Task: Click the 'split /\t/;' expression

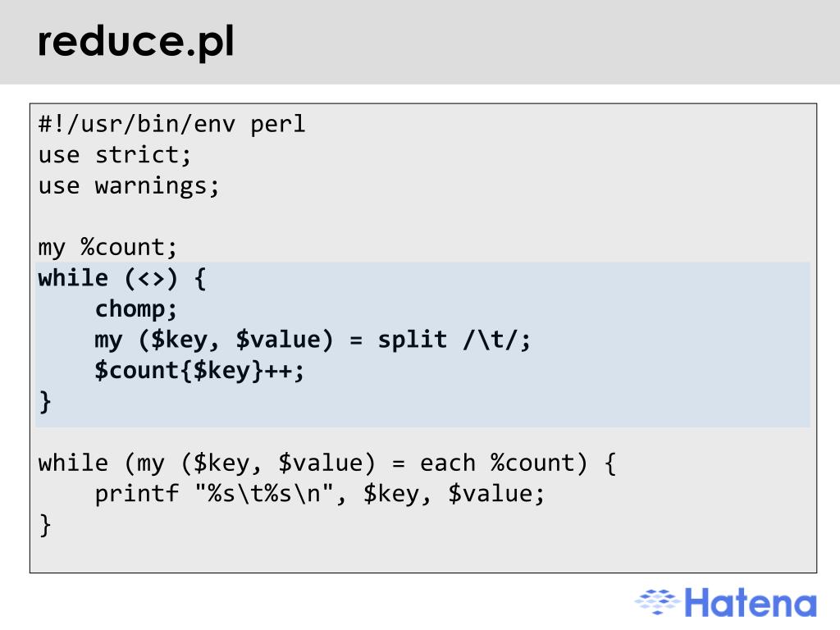Action: (454, 340)
